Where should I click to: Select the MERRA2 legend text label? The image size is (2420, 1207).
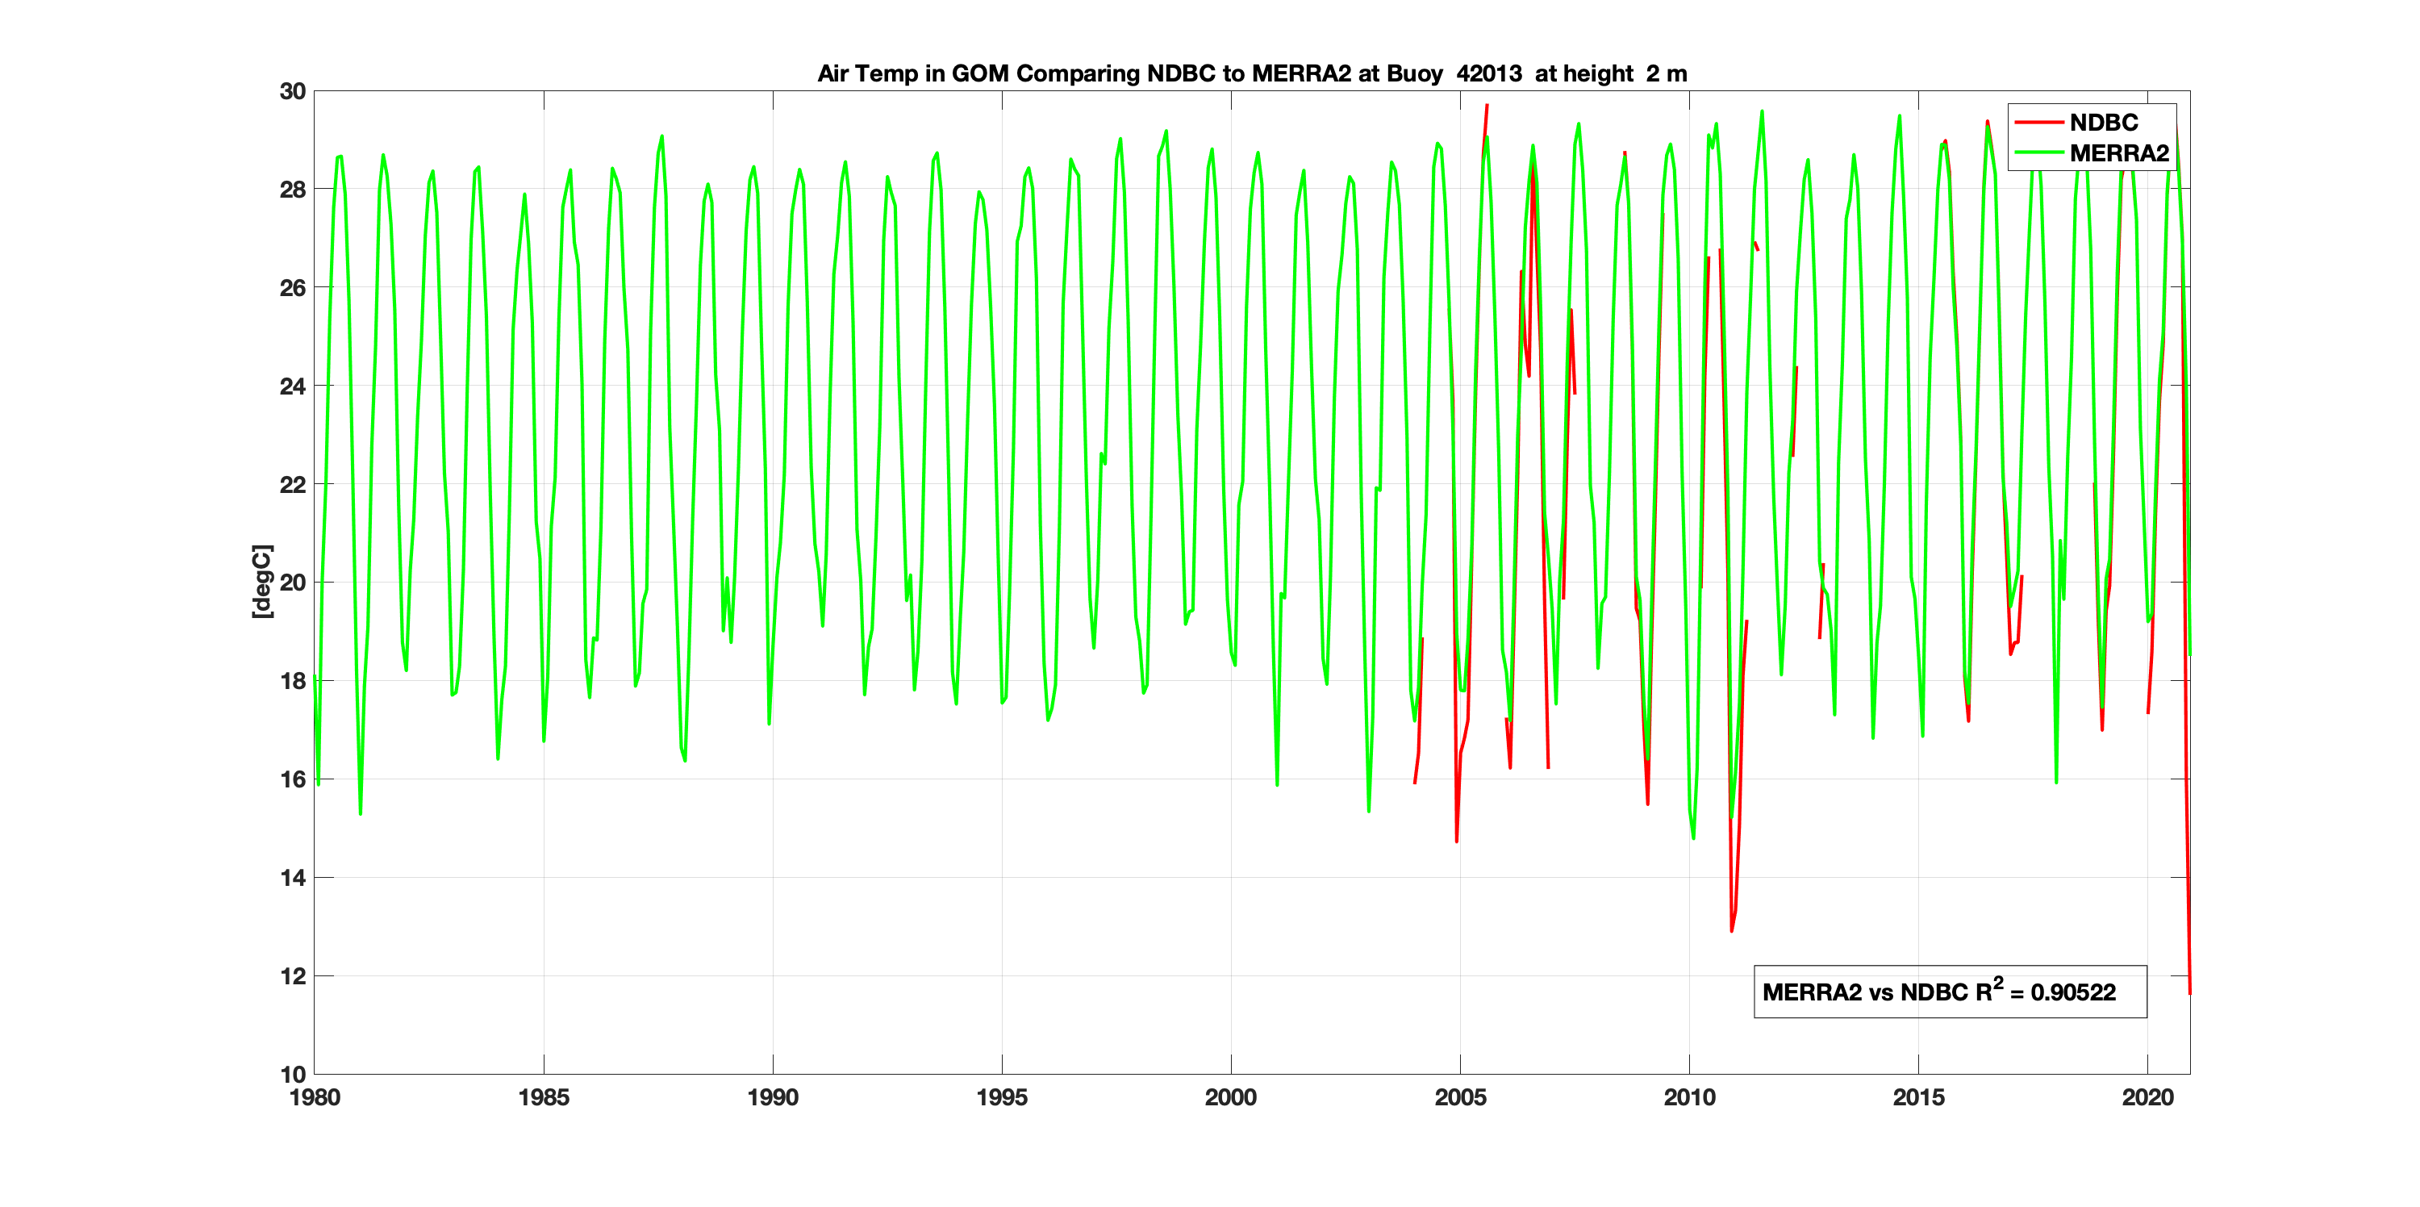(2118, 153)
